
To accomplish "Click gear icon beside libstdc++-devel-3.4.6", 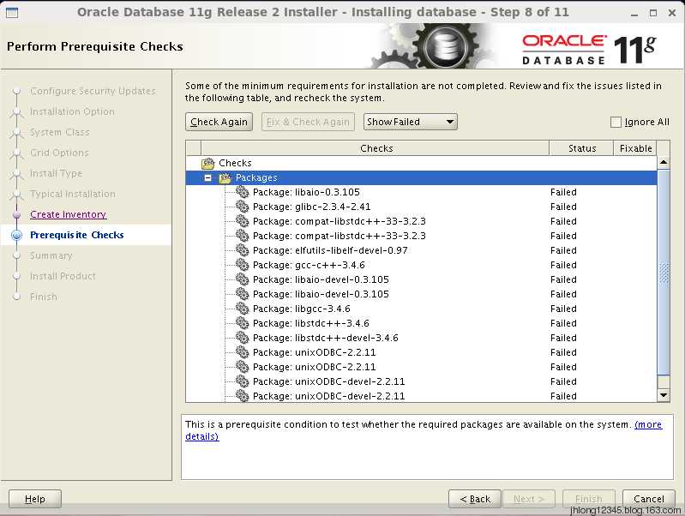I will [242, 338].
